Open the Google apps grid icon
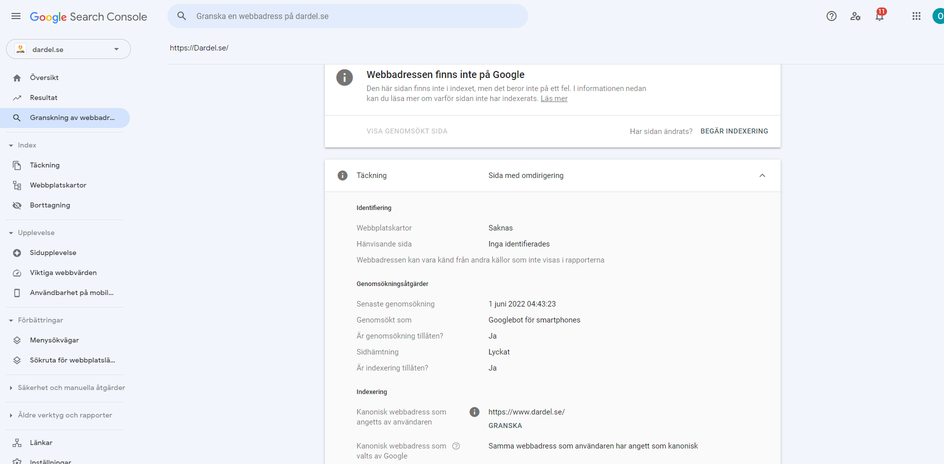This screenshot has width=944, height=464. tap(917, 16)
